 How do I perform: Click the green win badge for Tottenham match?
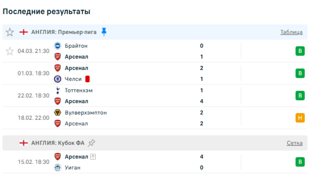coord(300,95)
